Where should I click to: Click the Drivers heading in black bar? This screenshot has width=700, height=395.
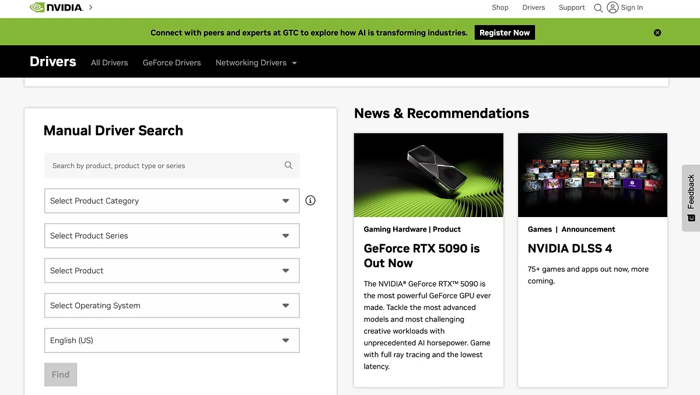pyautogui.click(x=53, y=62)
